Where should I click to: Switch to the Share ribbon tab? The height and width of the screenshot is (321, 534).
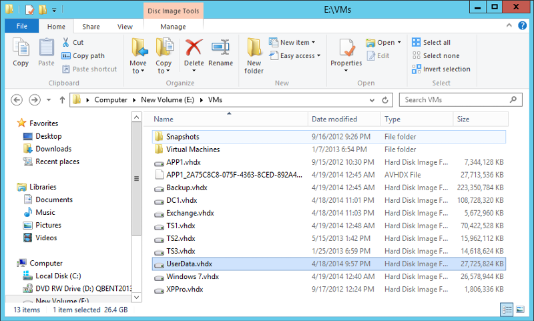pyautogui.click(x=91, y=26)
